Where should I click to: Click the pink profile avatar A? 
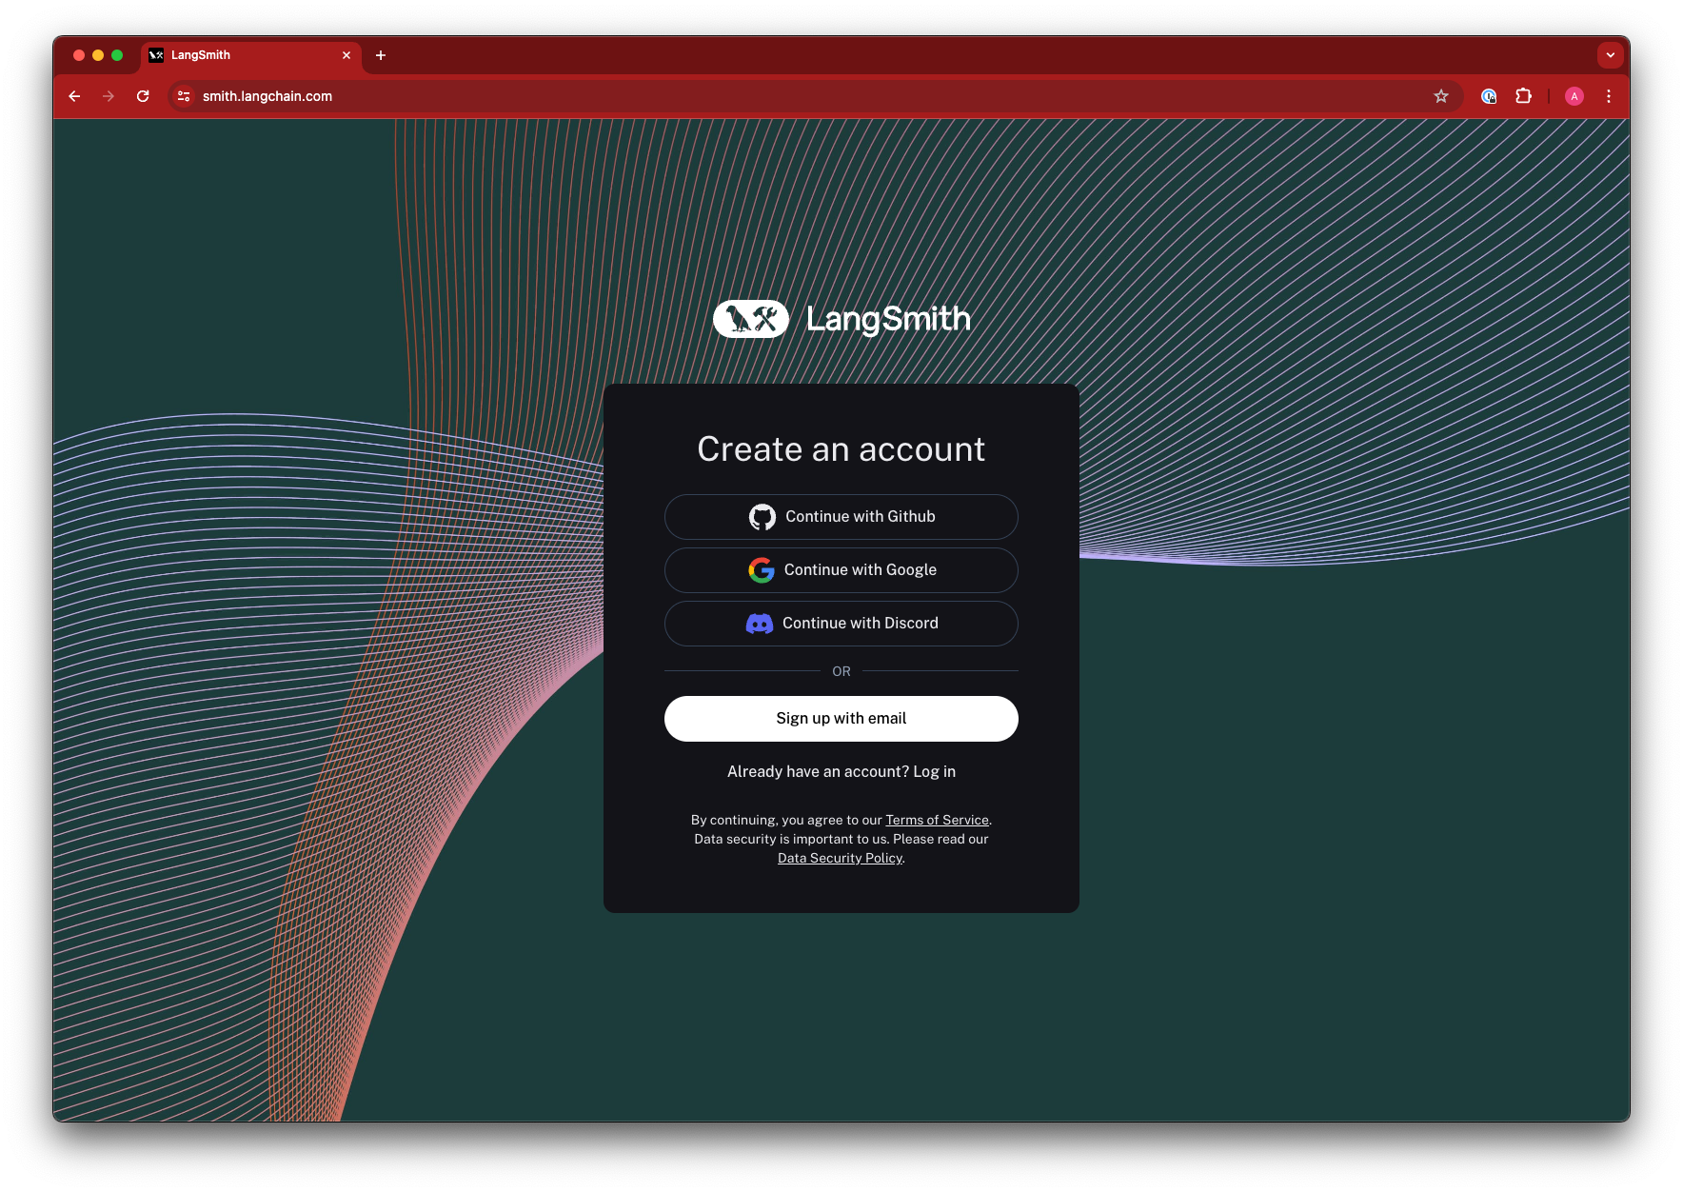(1574, 96)
